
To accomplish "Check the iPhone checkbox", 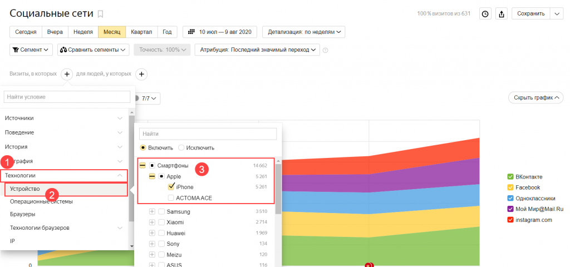I will tap(171, 187).
